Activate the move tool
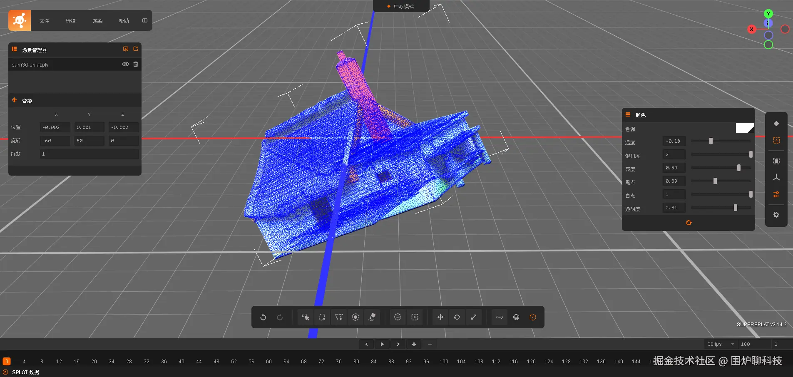Screen dimensions: 793x377 (440, 317)
